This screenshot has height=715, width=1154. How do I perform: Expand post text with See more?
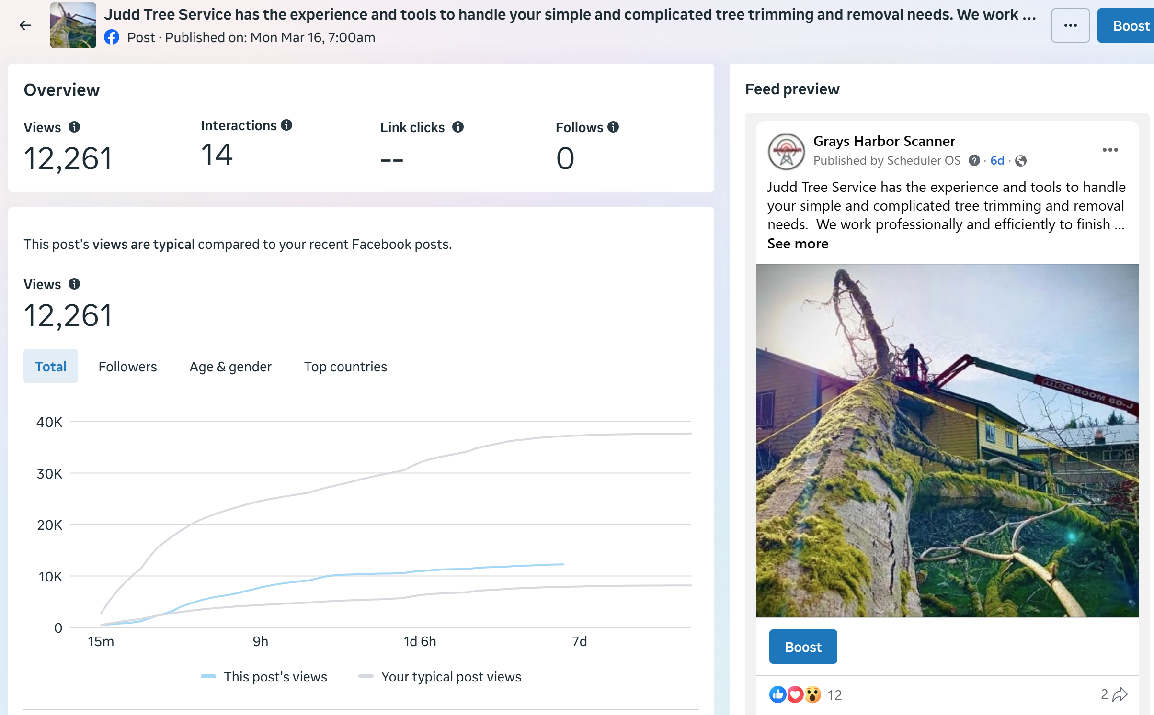(x=798, y=244)
